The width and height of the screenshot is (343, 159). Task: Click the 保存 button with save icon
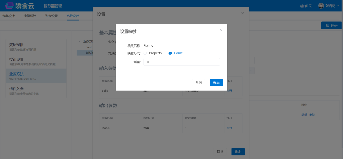pos(331,25)
